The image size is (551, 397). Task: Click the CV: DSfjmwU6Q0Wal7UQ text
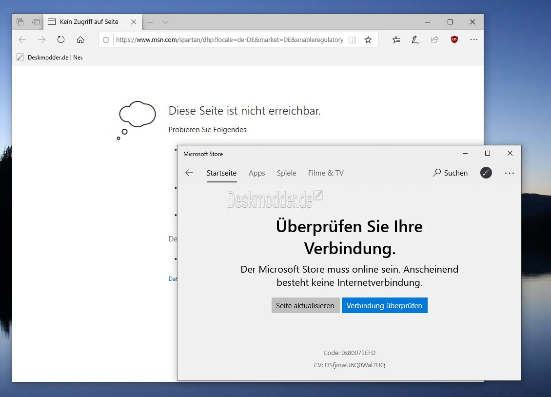click(x=349, y=365)
